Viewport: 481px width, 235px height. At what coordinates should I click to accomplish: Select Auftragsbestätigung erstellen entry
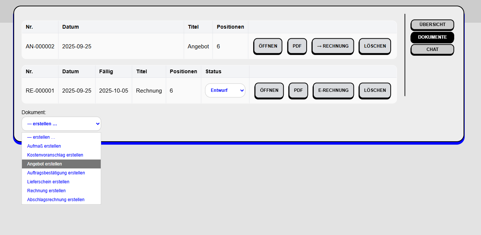coord(56,173)
